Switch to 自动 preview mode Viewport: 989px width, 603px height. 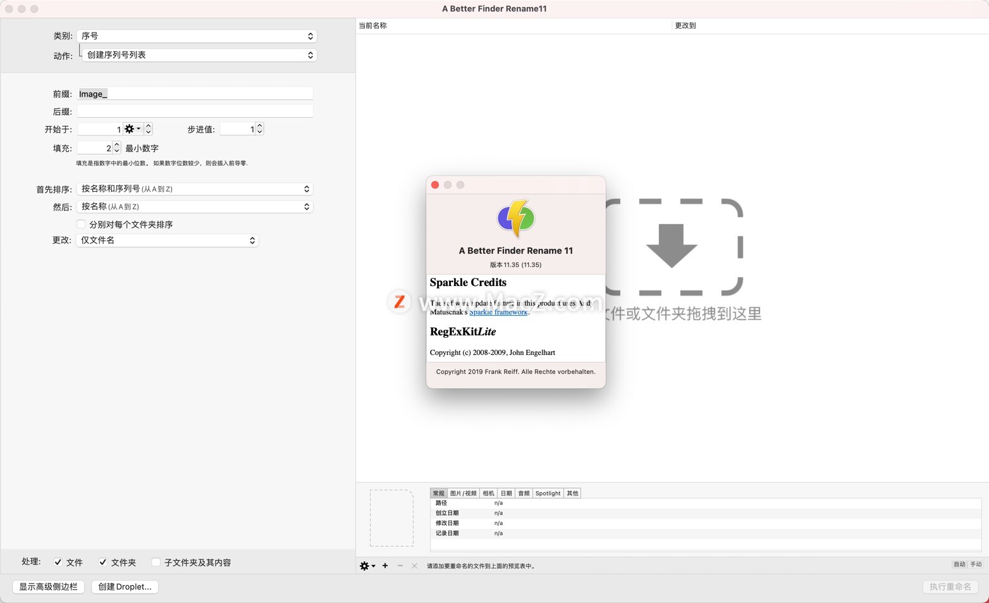959,564
